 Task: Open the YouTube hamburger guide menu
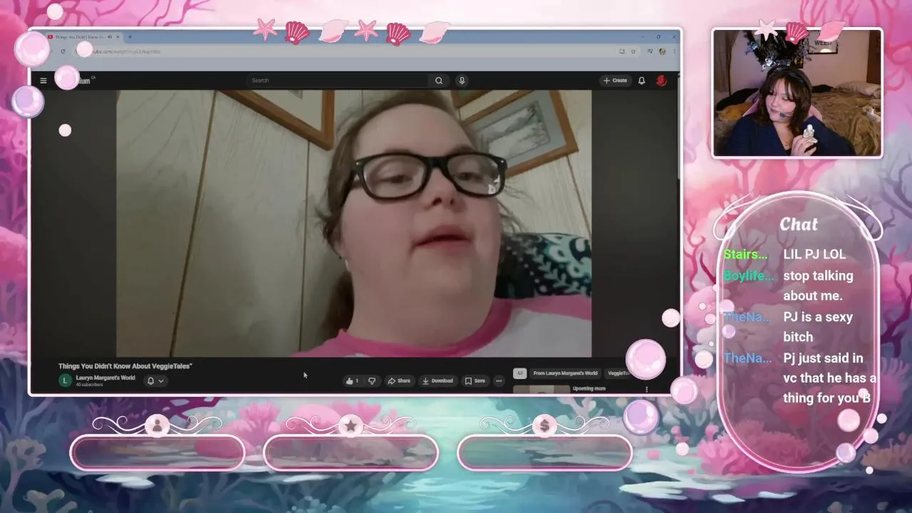click(43, 81)
